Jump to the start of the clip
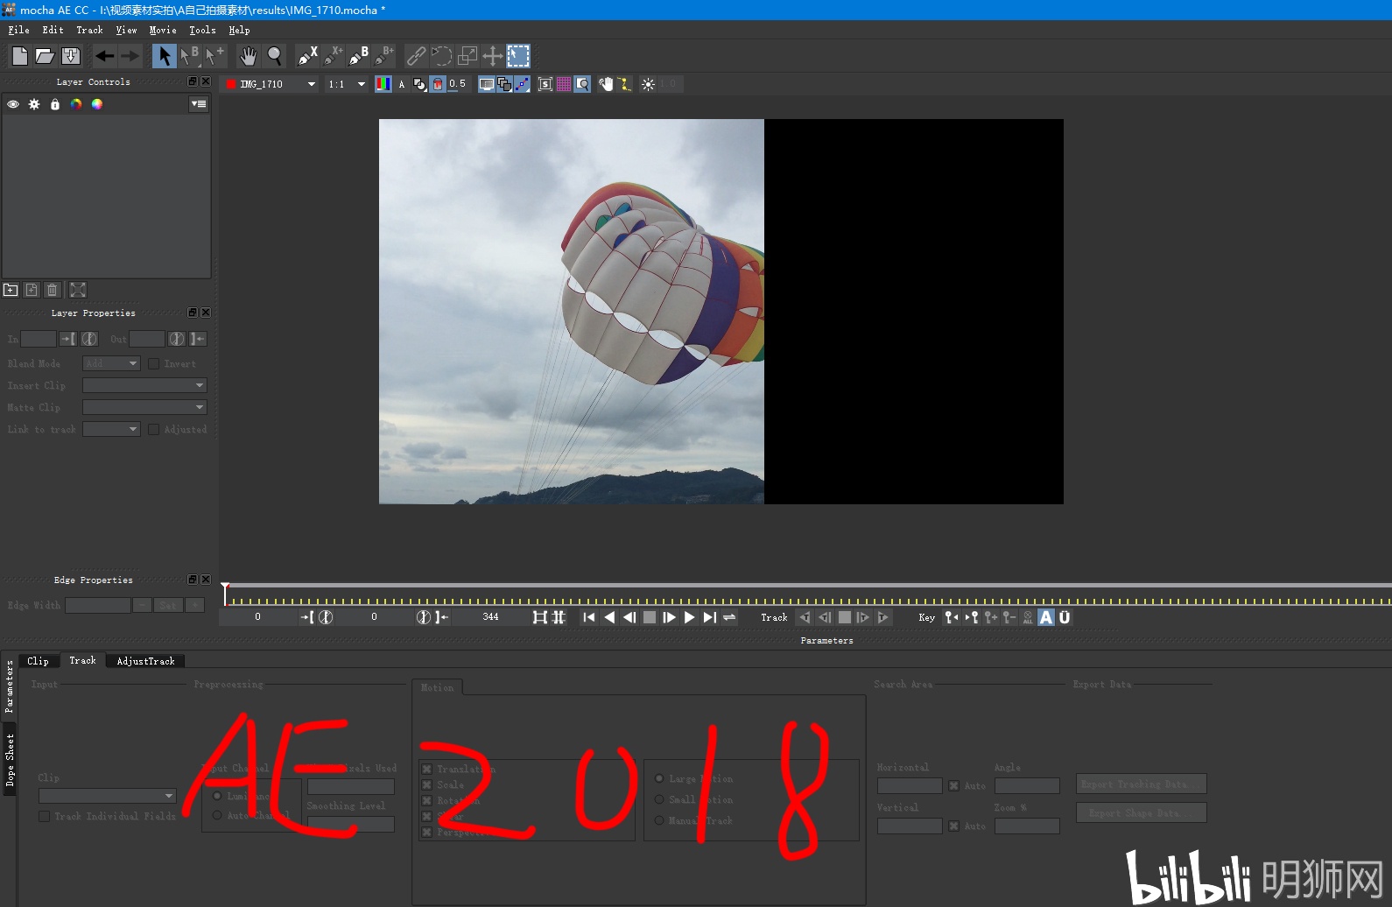This screenshot has height=907, width=1392. (589, 617)
